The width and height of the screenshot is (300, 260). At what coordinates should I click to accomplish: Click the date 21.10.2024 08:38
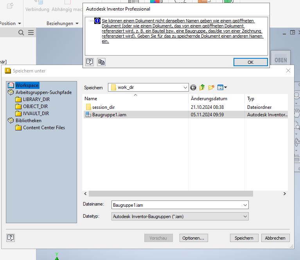tap(207, 107)
